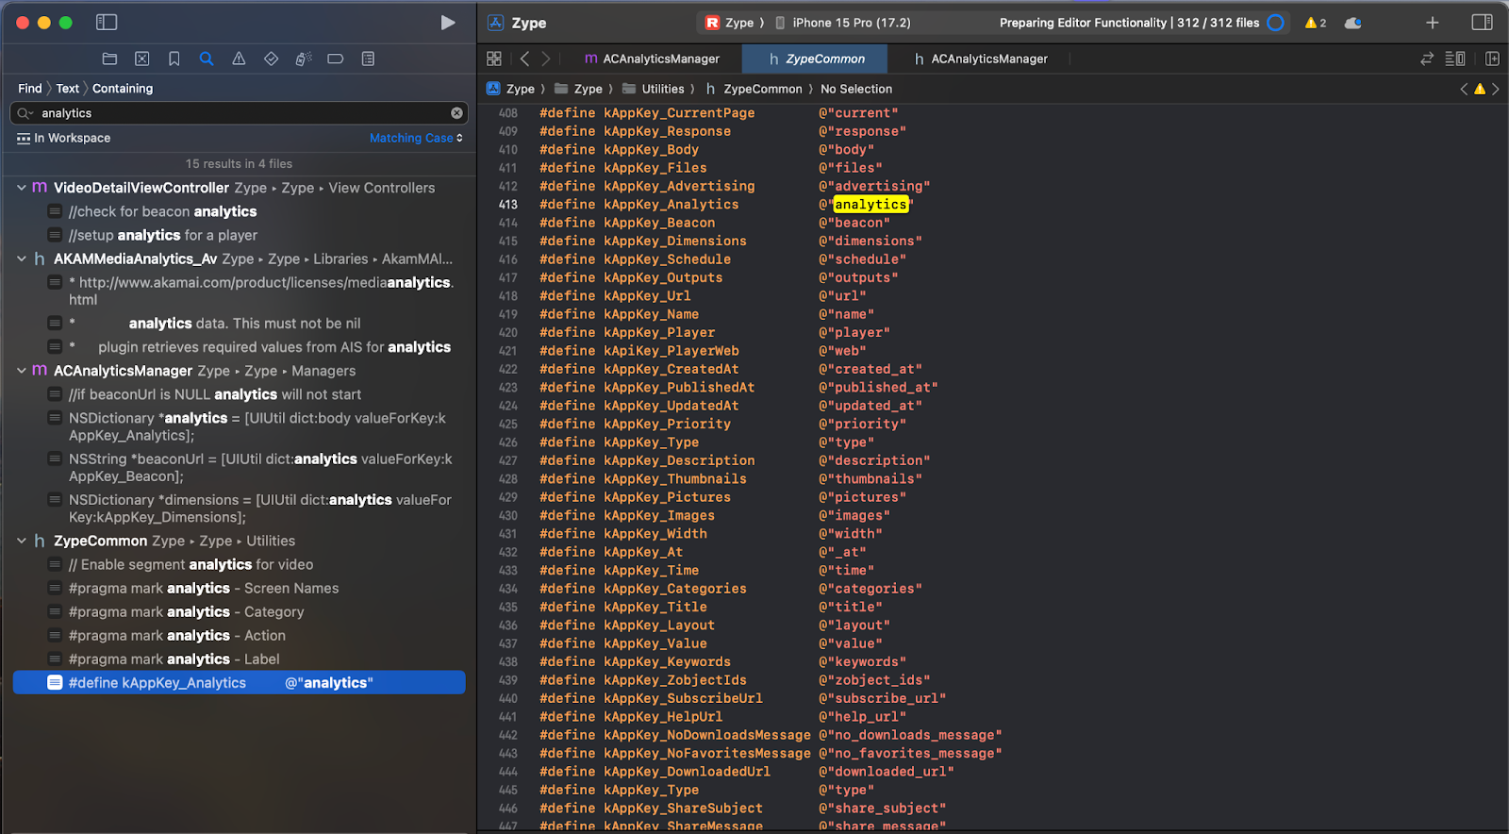Select the Find navigator magnifier icon
Viewport: 1509px width, 834px height.
(207, 58)
